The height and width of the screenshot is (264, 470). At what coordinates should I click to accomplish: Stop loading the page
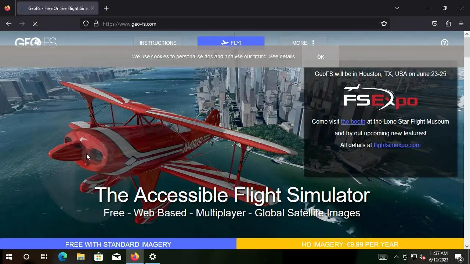pyautogui.click(x=35, y=24)
